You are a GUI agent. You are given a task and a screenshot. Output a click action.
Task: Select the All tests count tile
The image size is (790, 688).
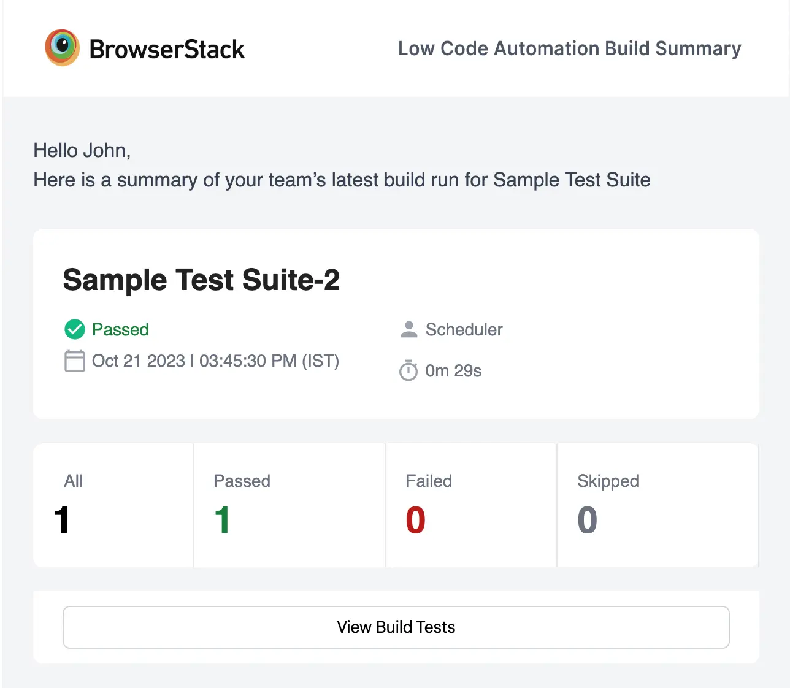[113, 505]
